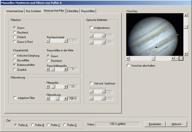Click the Rechteckanteil left arrow
This screenshot has height=132, width=192.
(48, 41)
